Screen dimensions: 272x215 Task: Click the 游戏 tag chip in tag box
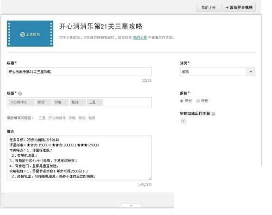point(44,102)
